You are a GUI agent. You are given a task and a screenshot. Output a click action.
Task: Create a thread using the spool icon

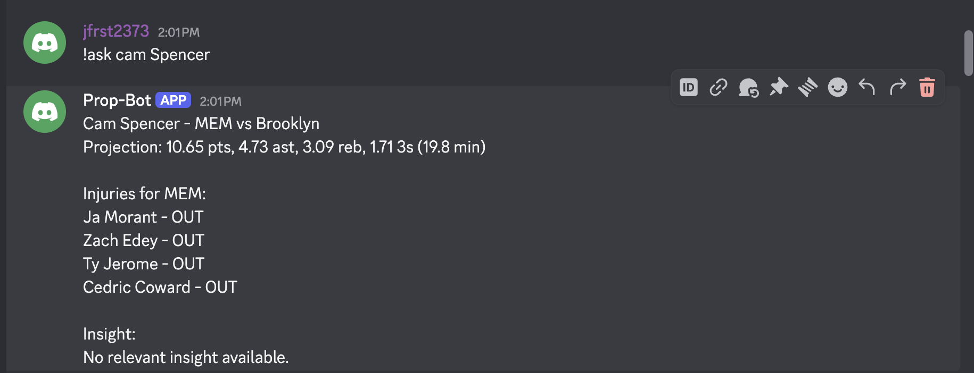tap(808, 87)
